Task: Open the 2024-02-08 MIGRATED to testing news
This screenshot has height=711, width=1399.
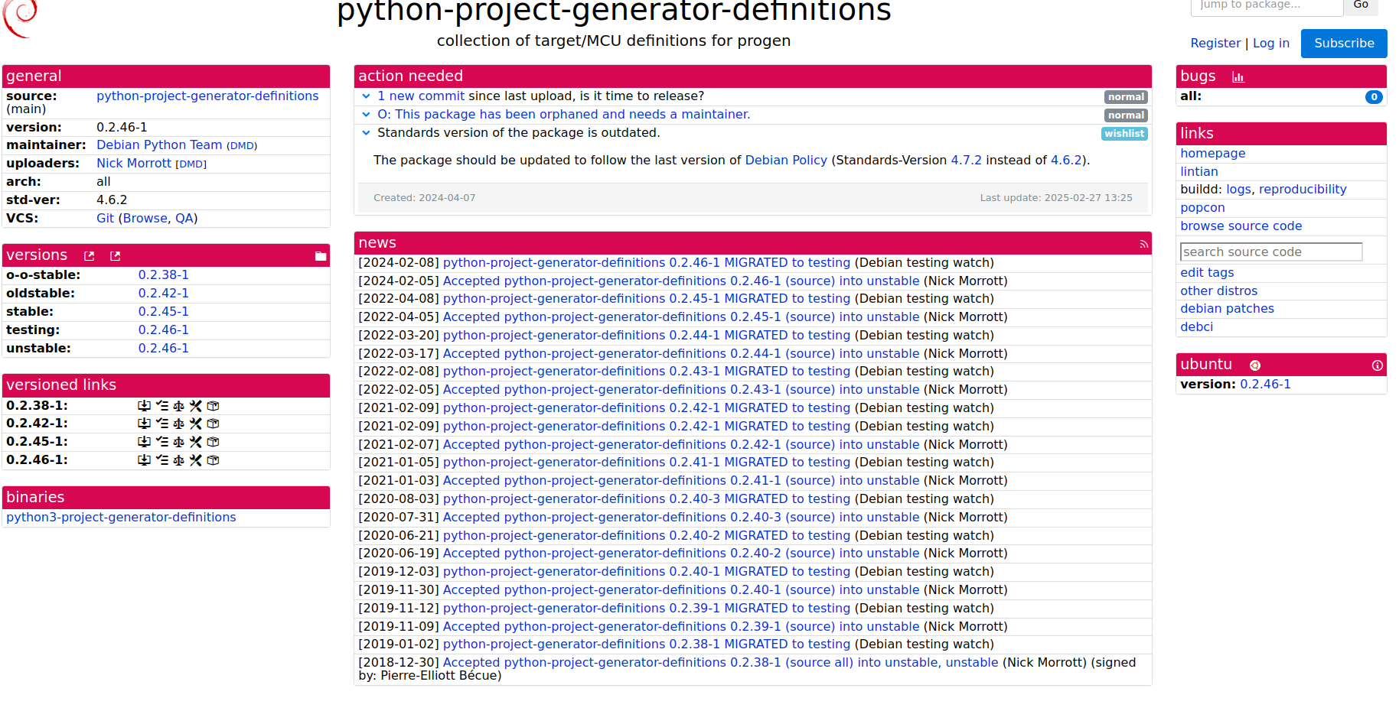Action: 647,263
